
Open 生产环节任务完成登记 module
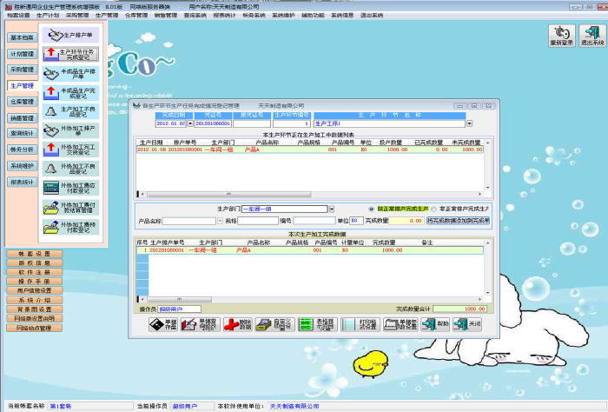pyautogui.click(x=70, y=54)
